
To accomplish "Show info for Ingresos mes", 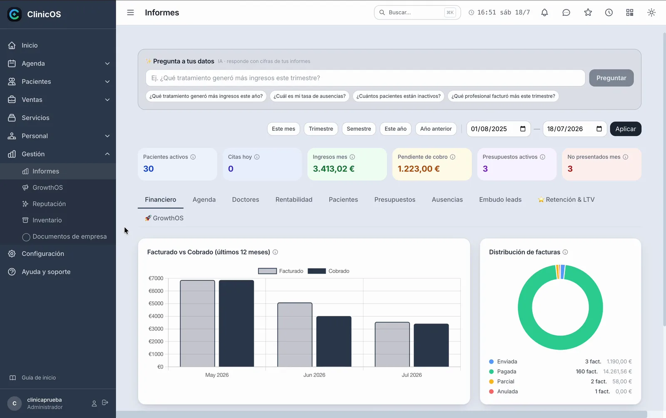I will [352, 157].
